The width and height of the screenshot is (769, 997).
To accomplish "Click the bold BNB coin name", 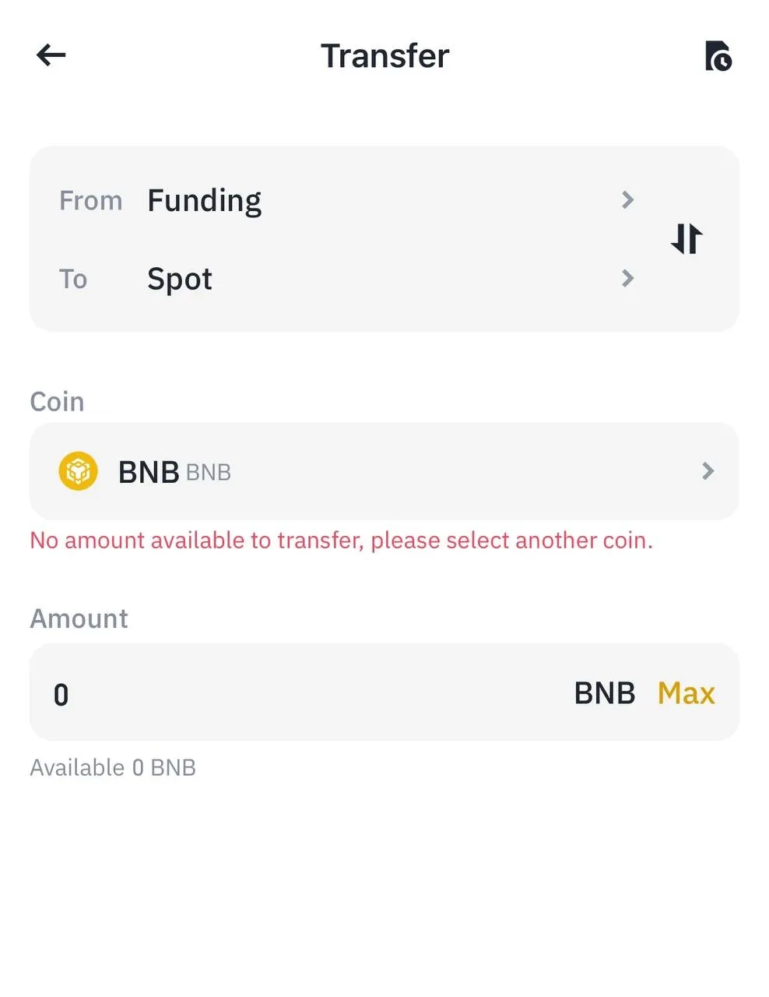I will 149,472.
